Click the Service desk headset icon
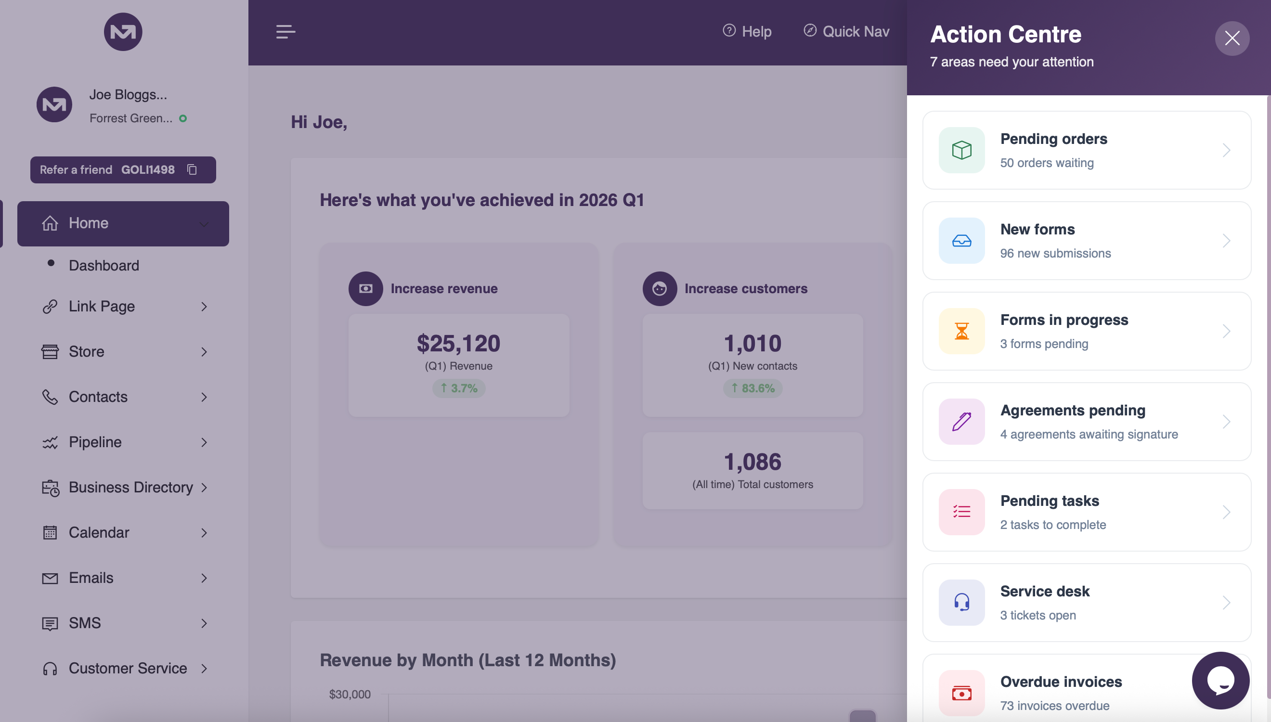The width and height of the screenshot is (1271, 722). tap(961, 603)
